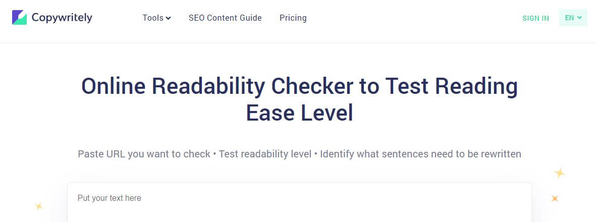The image size is (597, 222).
Task: Click 'Identify what sentences need to be rewritten' text
Action: [420, 154]
